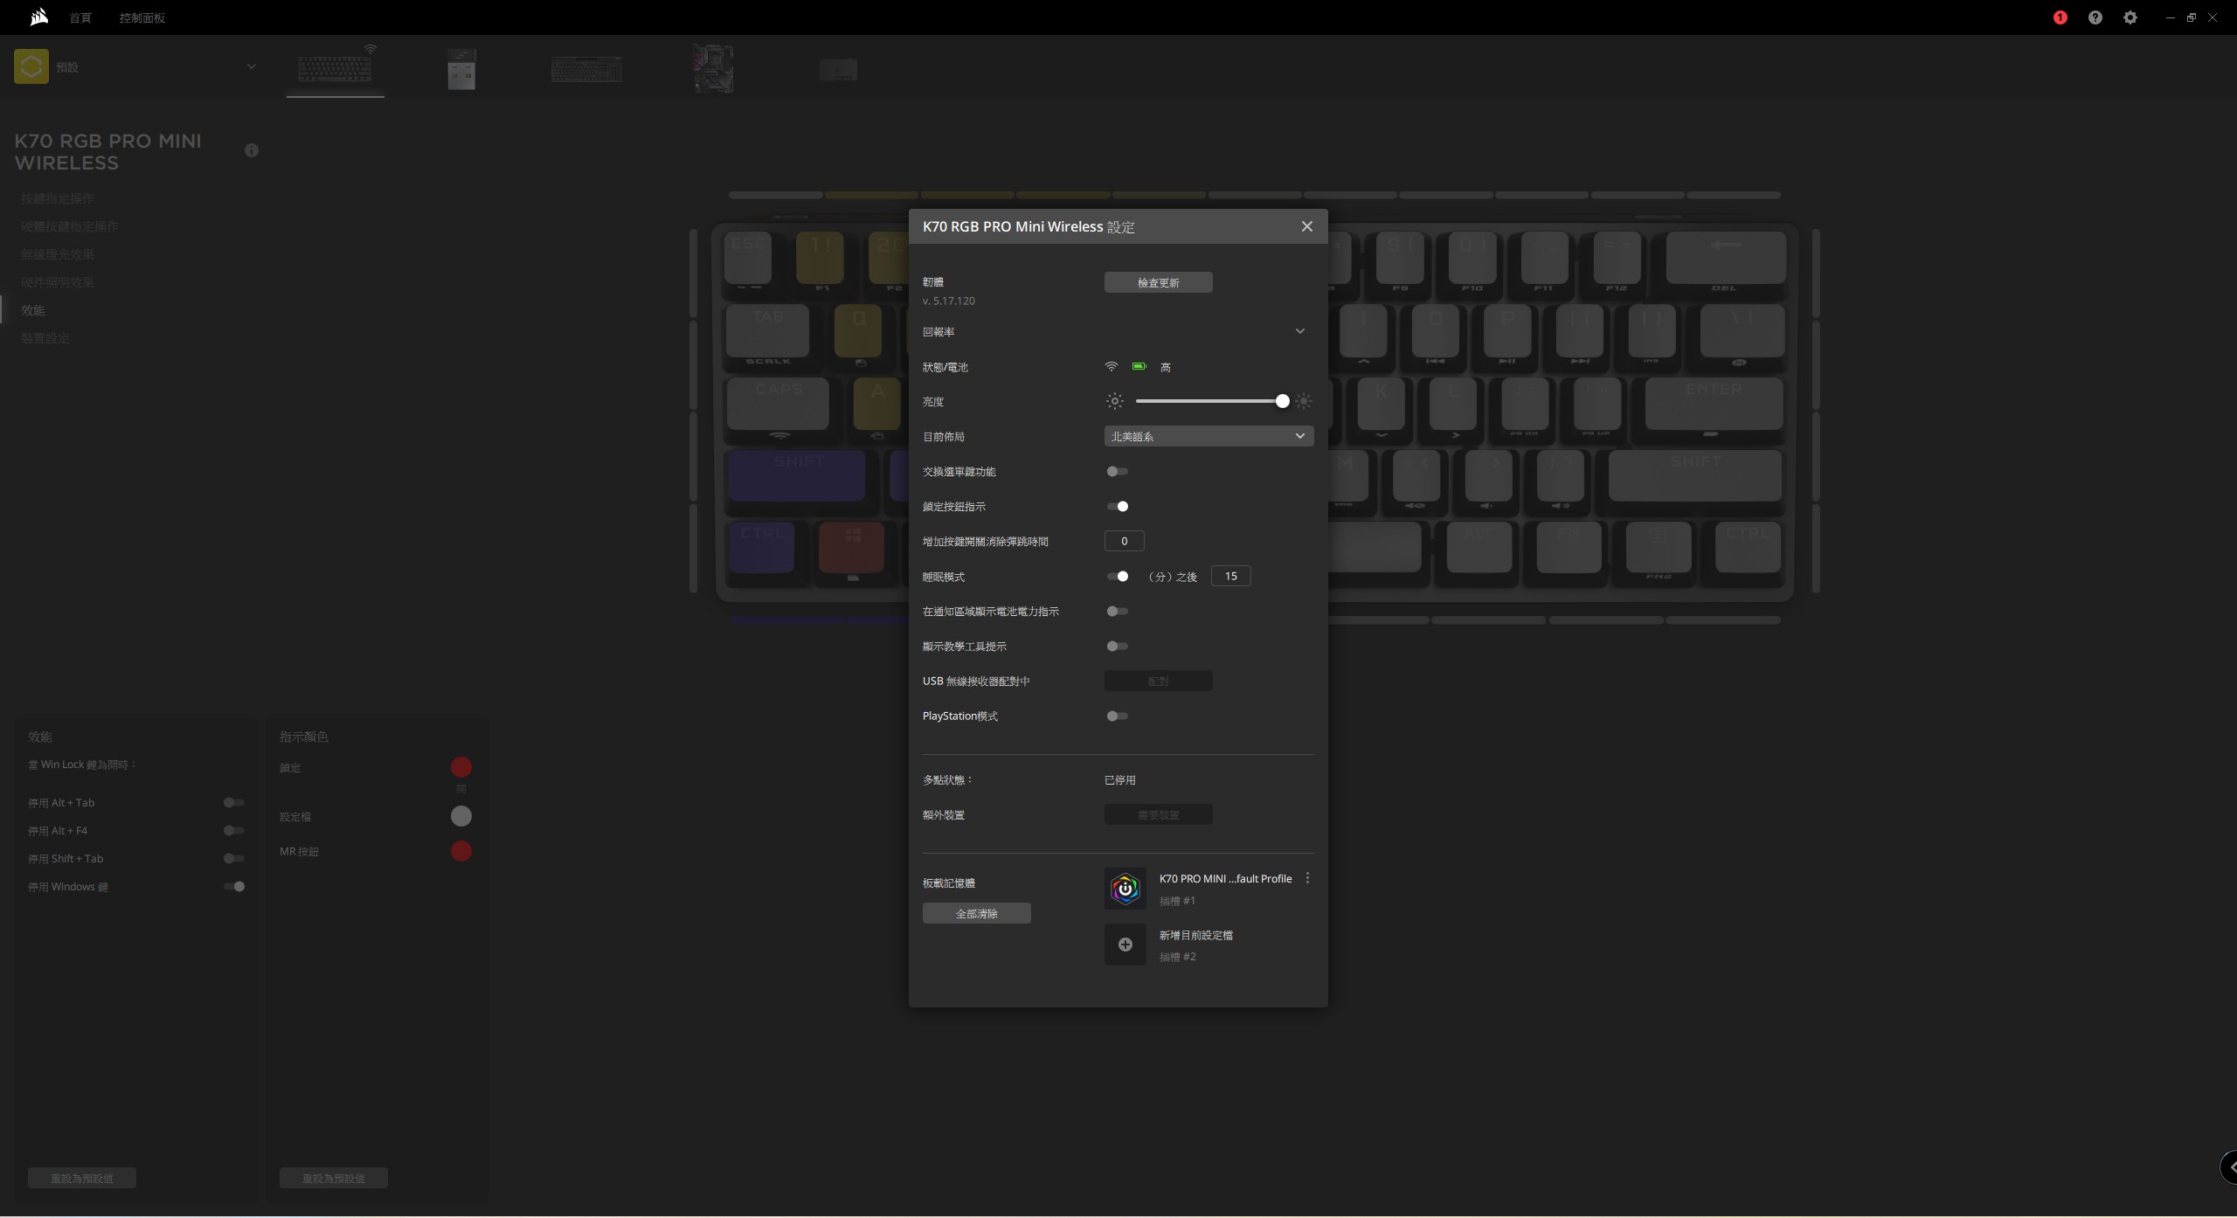Click the side panel collapse arrow at screen edge

(x=2229, y=1167)
